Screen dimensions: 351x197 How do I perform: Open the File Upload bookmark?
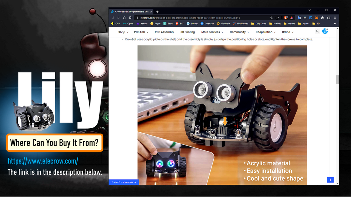[240, 24]
